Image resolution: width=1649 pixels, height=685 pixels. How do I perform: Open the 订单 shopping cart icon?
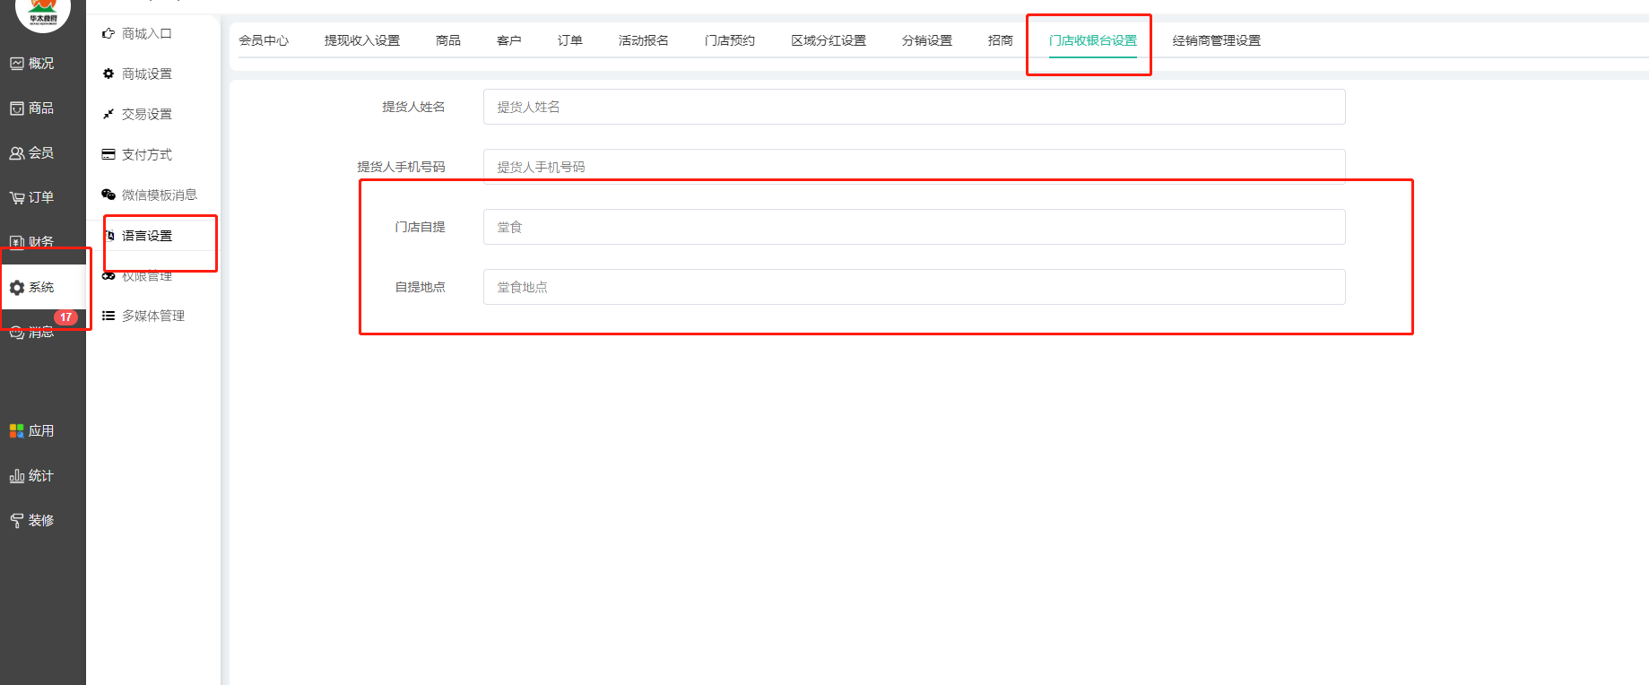click(17, 198)
